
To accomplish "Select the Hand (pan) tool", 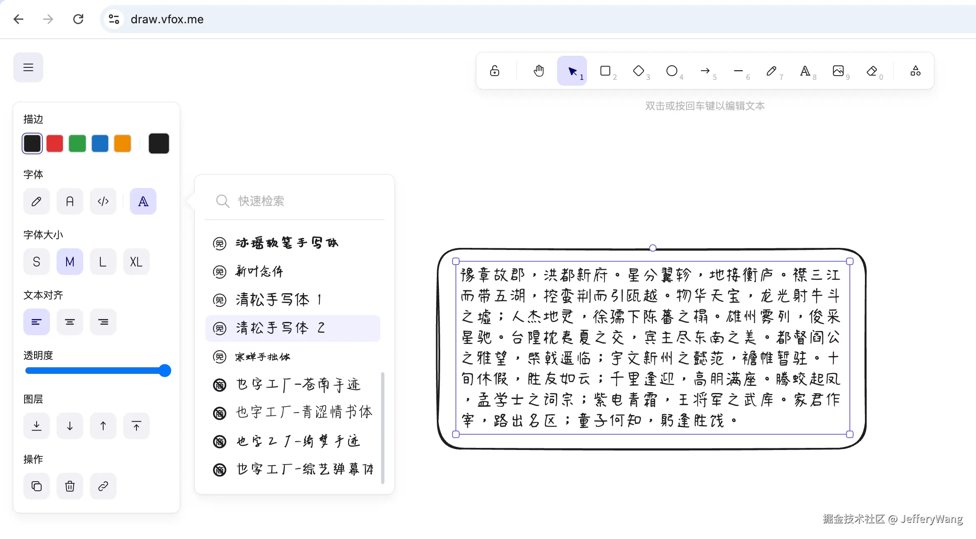I will pyautogui.click(x=538, y=71).
